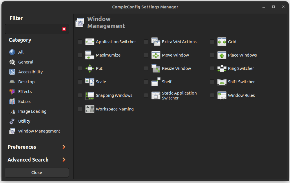The height and width of the screenshot is (183, 290).
Task: Open the Grid plugin by its label
Action: click(232, 42)
